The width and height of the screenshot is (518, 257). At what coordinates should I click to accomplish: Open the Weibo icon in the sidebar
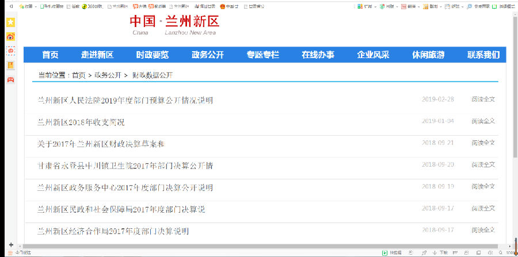[x=10, y=36]
